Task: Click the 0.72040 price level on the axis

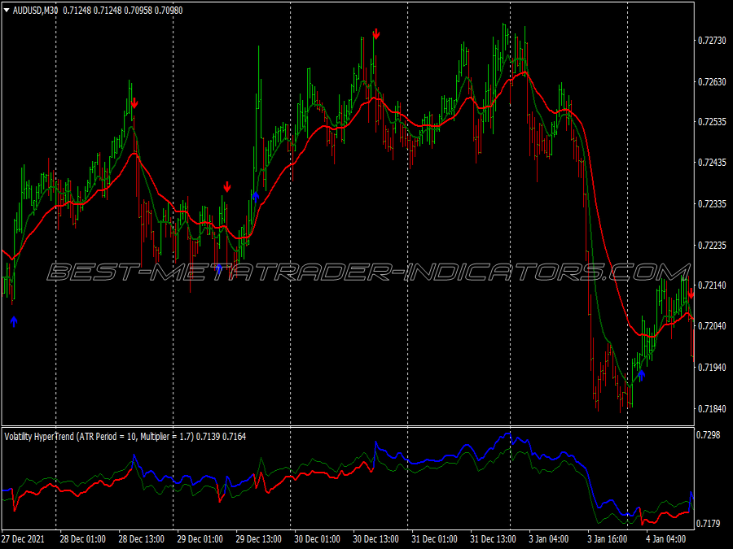Action: (x=712, y=326)
